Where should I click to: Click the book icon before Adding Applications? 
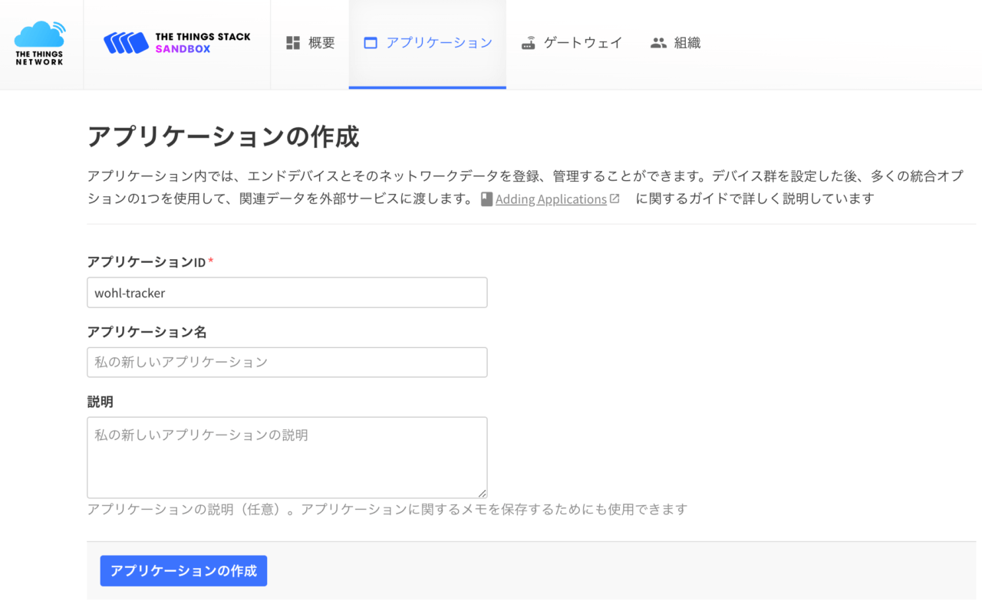coord(486,199)
